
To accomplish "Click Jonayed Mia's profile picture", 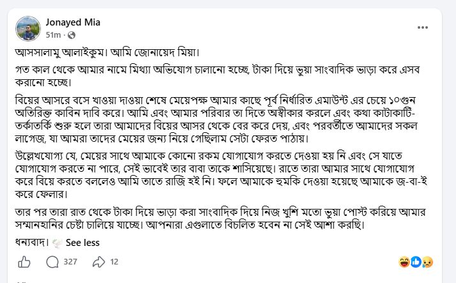I will [x=28, y=29].
